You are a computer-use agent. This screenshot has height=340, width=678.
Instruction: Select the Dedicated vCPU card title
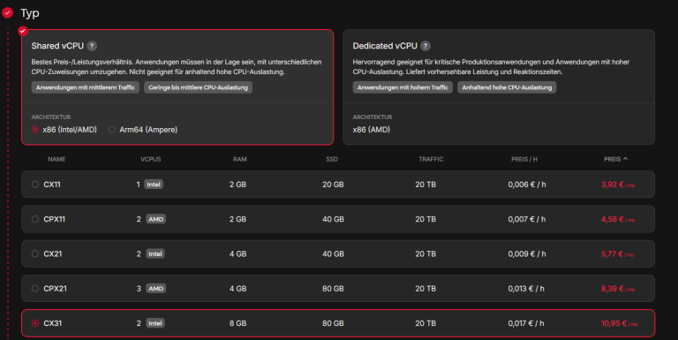point(385,46)
